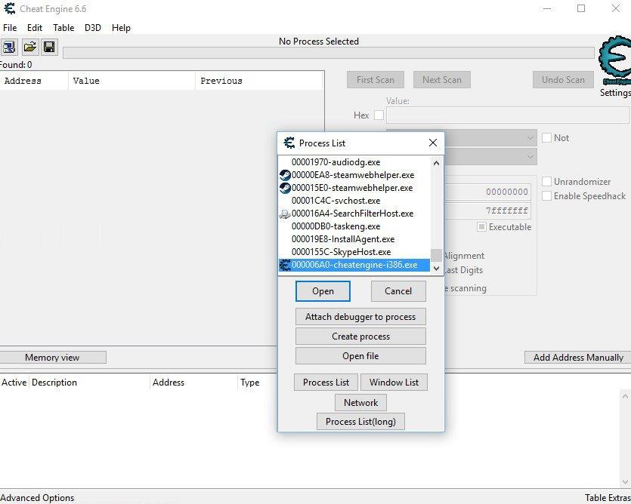Click the Undo Scan button
631x504 pixels.
click(x=563, y=79)
